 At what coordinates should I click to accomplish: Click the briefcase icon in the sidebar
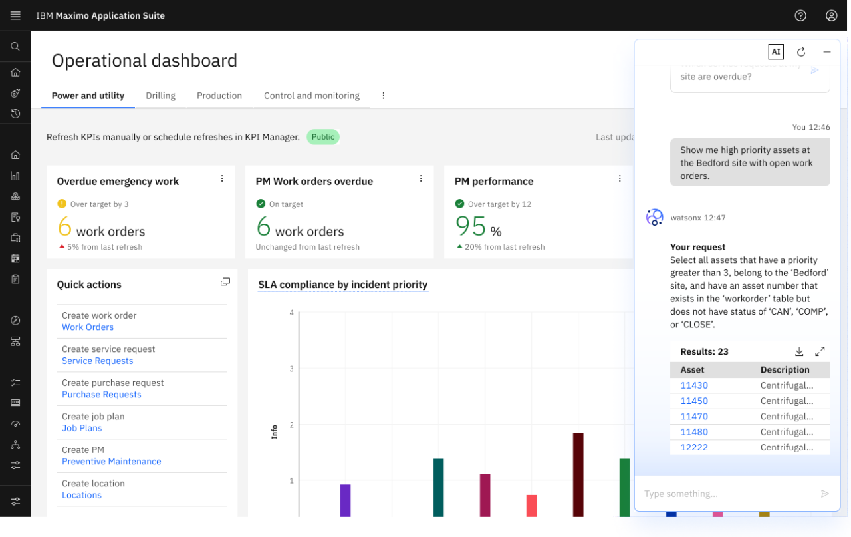pyautogui.click(x=15, y=238)
